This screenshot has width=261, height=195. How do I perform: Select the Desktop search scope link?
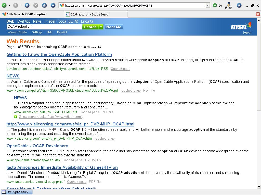click(24, 21)
